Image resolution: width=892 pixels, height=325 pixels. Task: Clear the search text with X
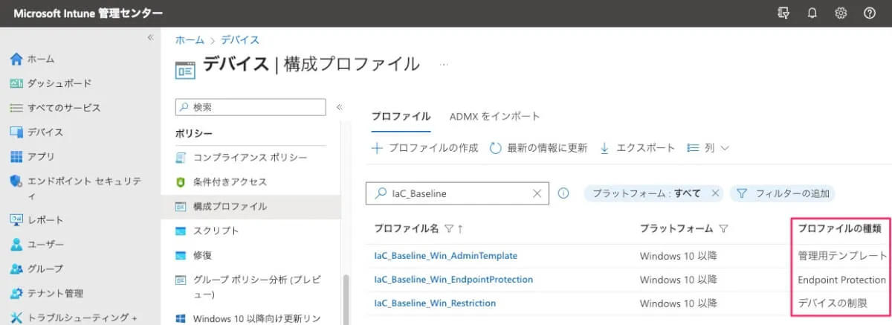pyautogui.click(x=537, y=193)
